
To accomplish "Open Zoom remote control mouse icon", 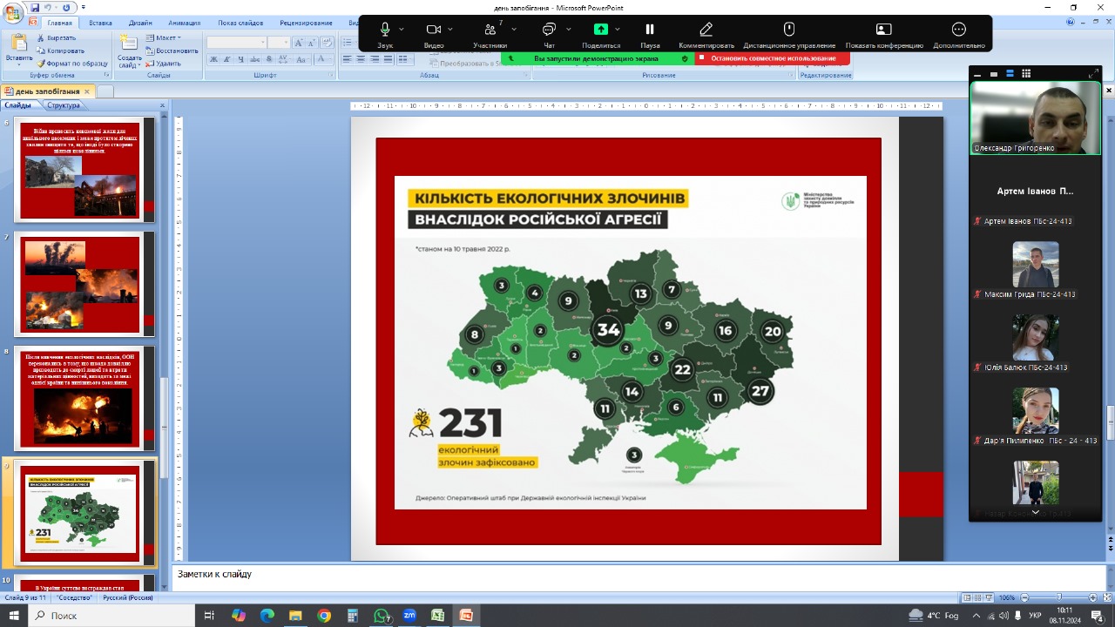I will pyautogui.click(x=789, y=30).
